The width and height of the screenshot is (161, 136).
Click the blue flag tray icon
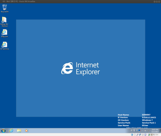tap(139, 130)
